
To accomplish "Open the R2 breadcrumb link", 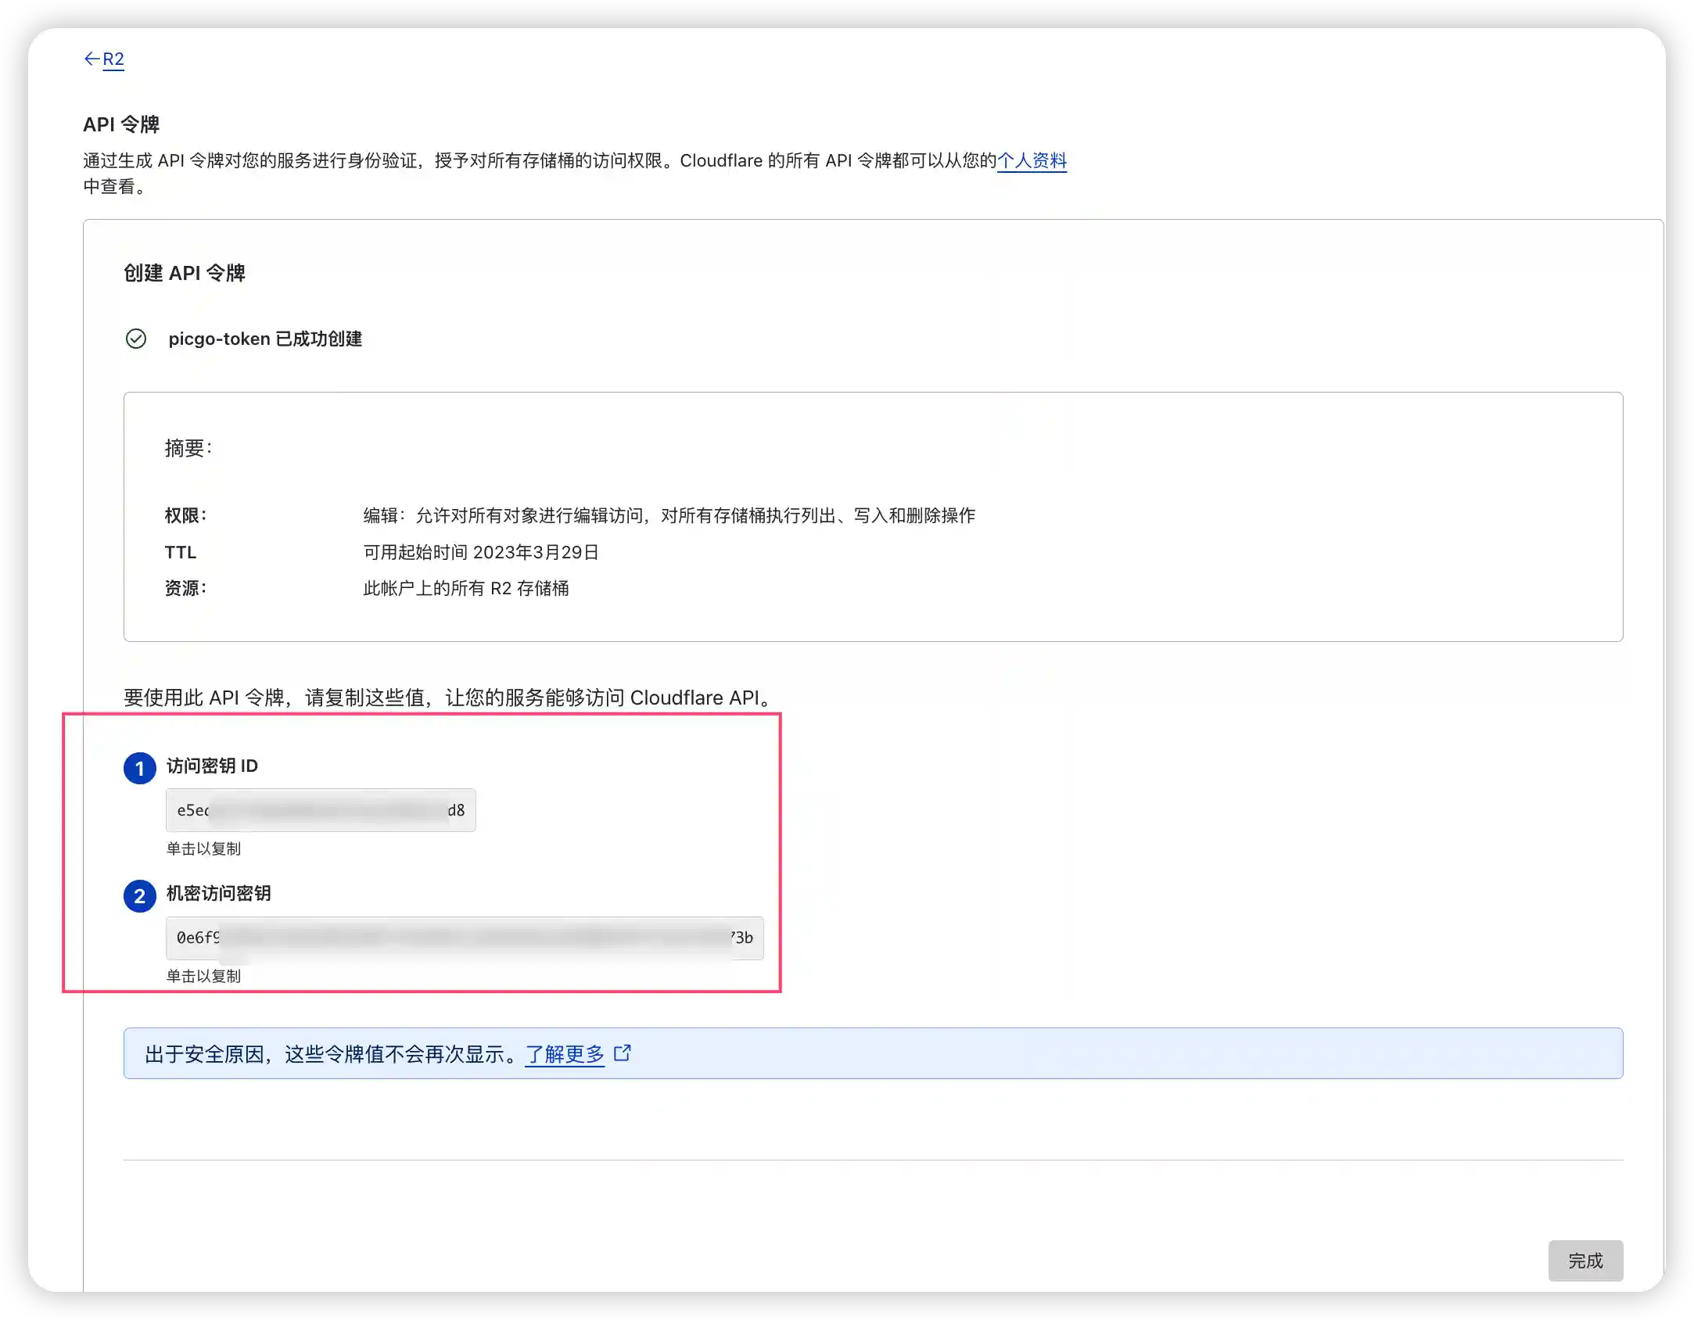I will coord(114,59).
